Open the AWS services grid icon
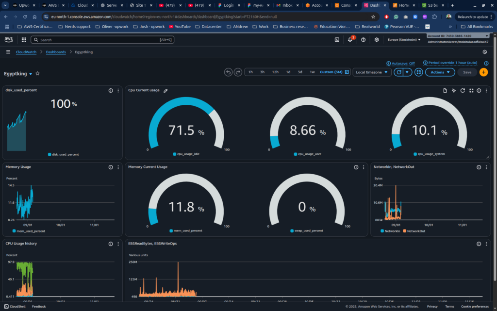 click(x=23, y=40)
